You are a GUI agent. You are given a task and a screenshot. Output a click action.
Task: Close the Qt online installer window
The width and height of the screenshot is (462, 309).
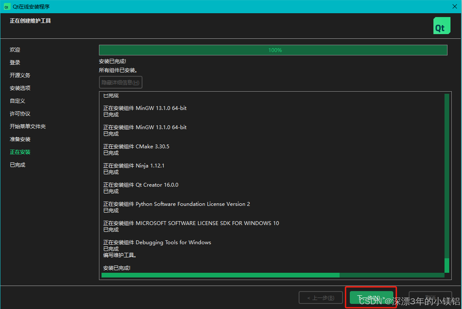[455, 6]
